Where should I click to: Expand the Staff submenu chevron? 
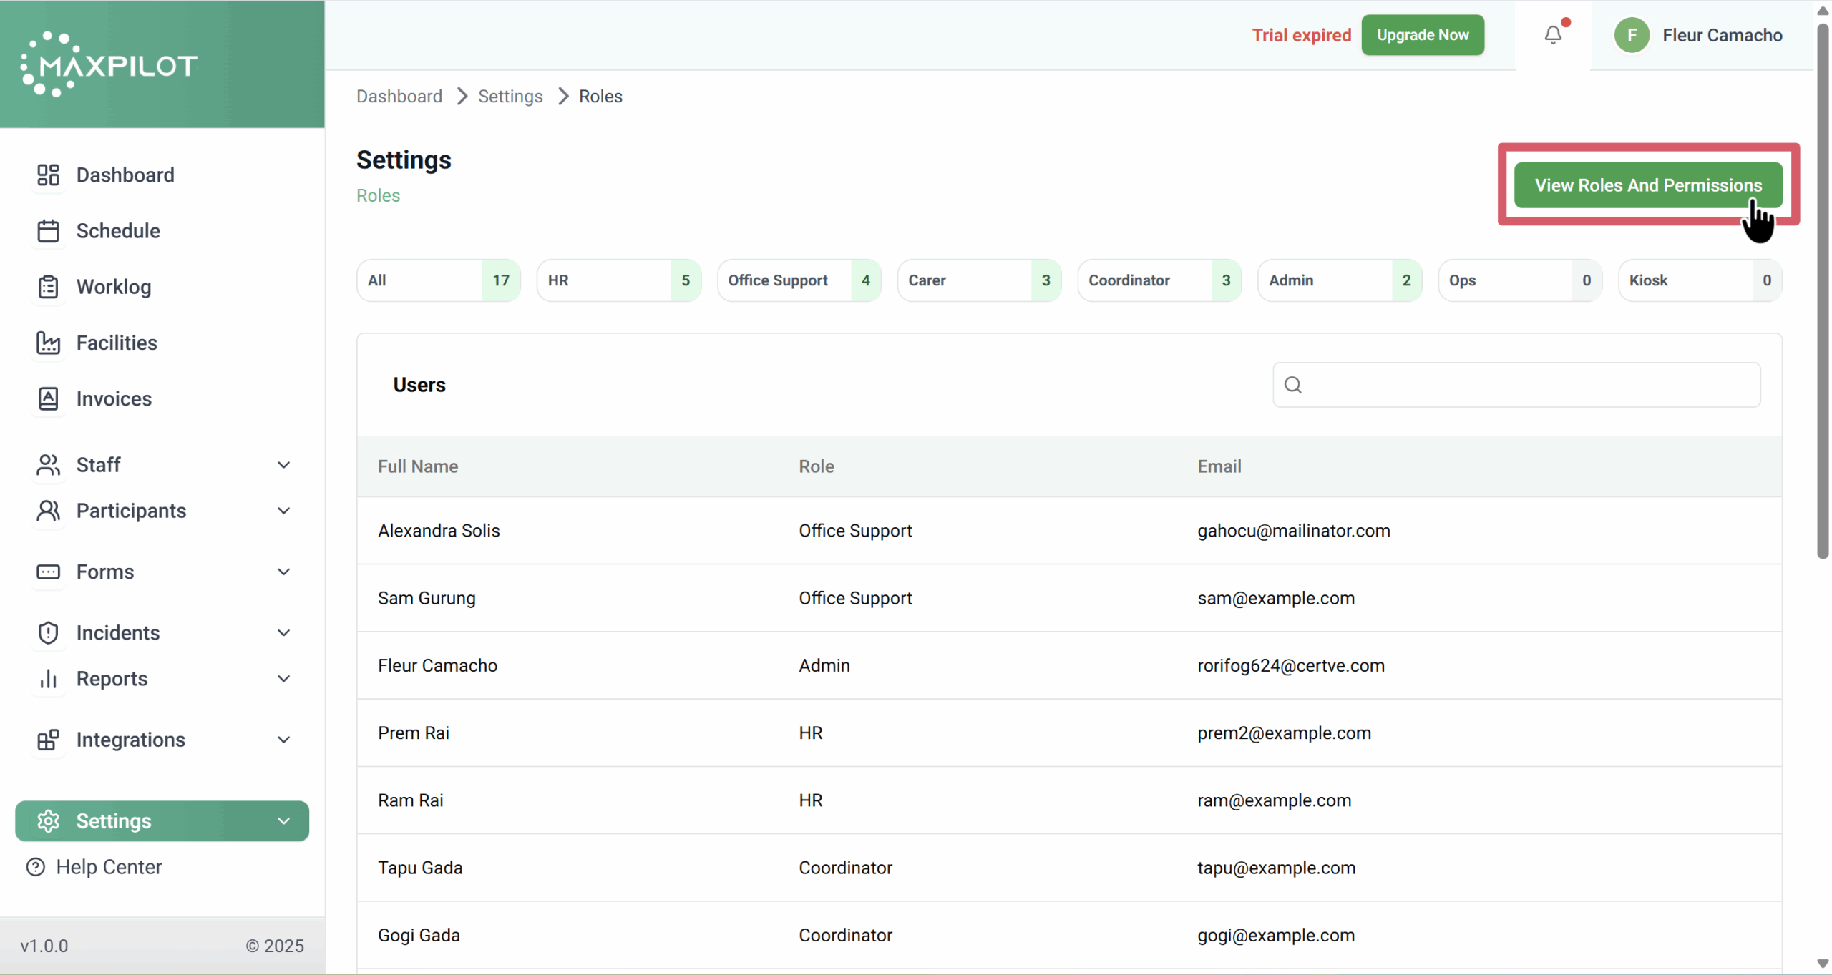coord(283,465)
